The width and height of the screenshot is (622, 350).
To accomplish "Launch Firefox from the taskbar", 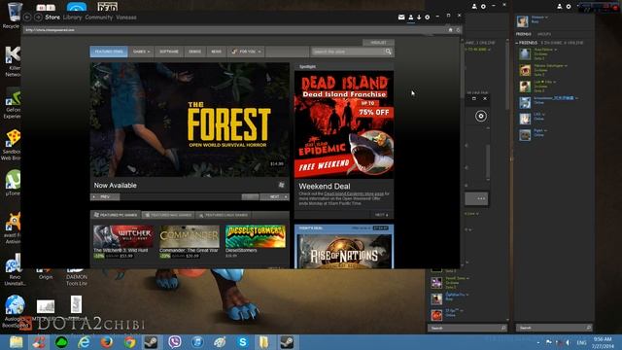I will pyautogui.click(x=106, y=342).
